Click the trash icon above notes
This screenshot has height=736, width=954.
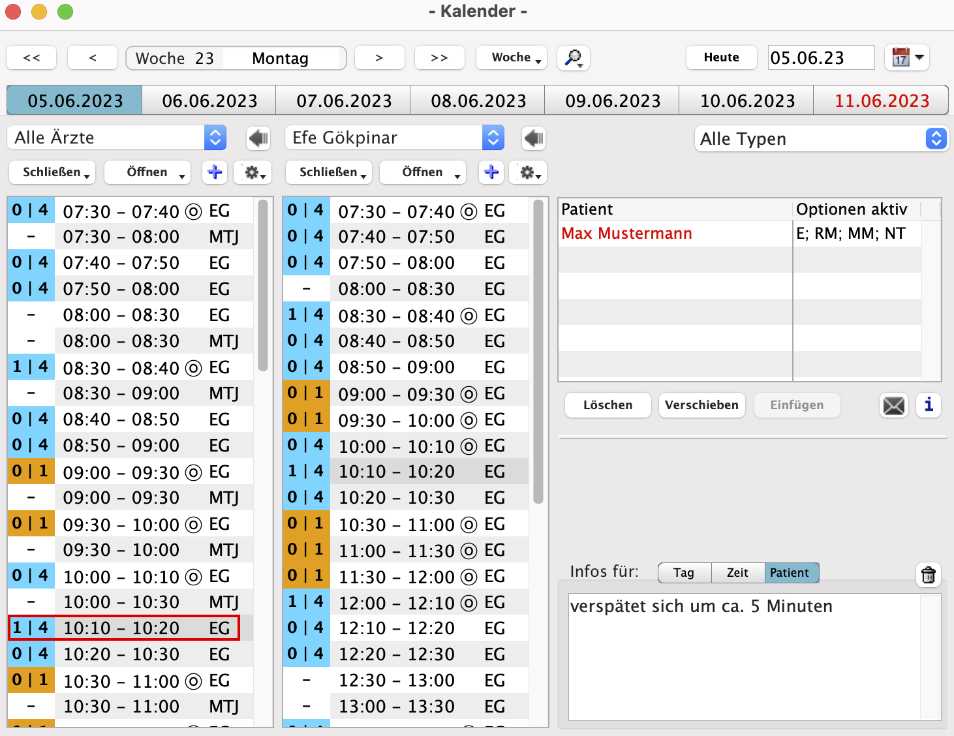(x=928, y=575)
